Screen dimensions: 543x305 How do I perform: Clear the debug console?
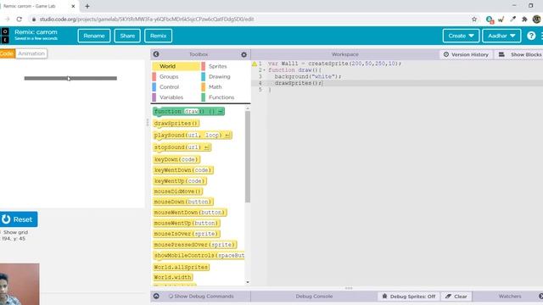coord(456,297)
